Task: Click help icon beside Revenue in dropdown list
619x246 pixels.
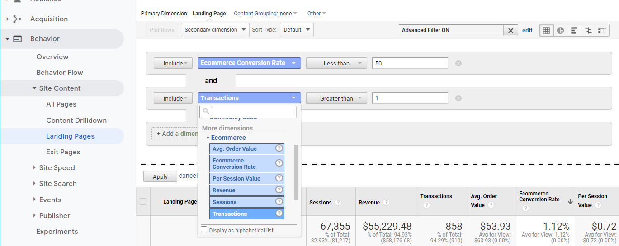Action: [279, 190]
